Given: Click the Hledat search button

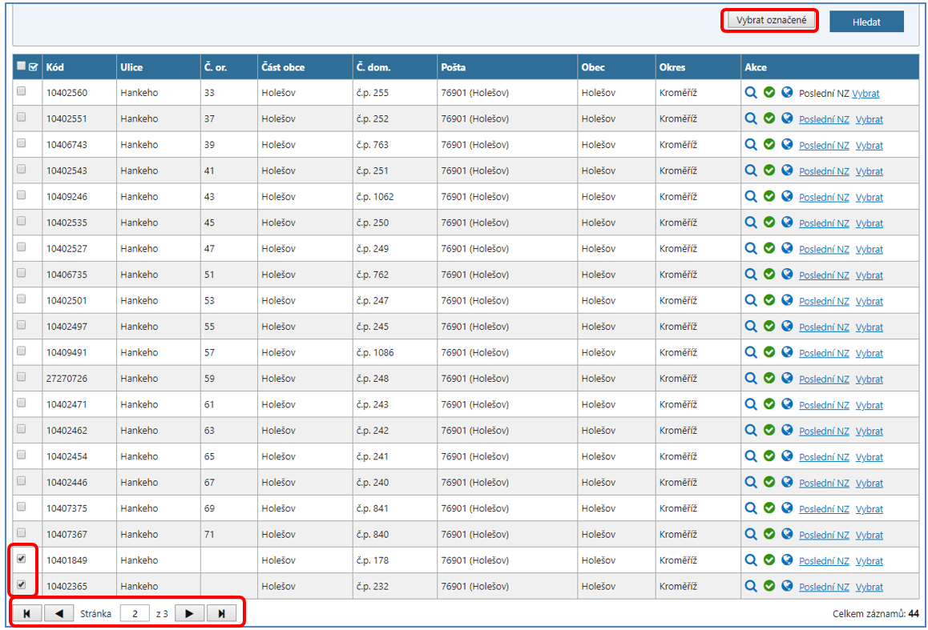Looking at the screenshot, I should click(865, 22).
